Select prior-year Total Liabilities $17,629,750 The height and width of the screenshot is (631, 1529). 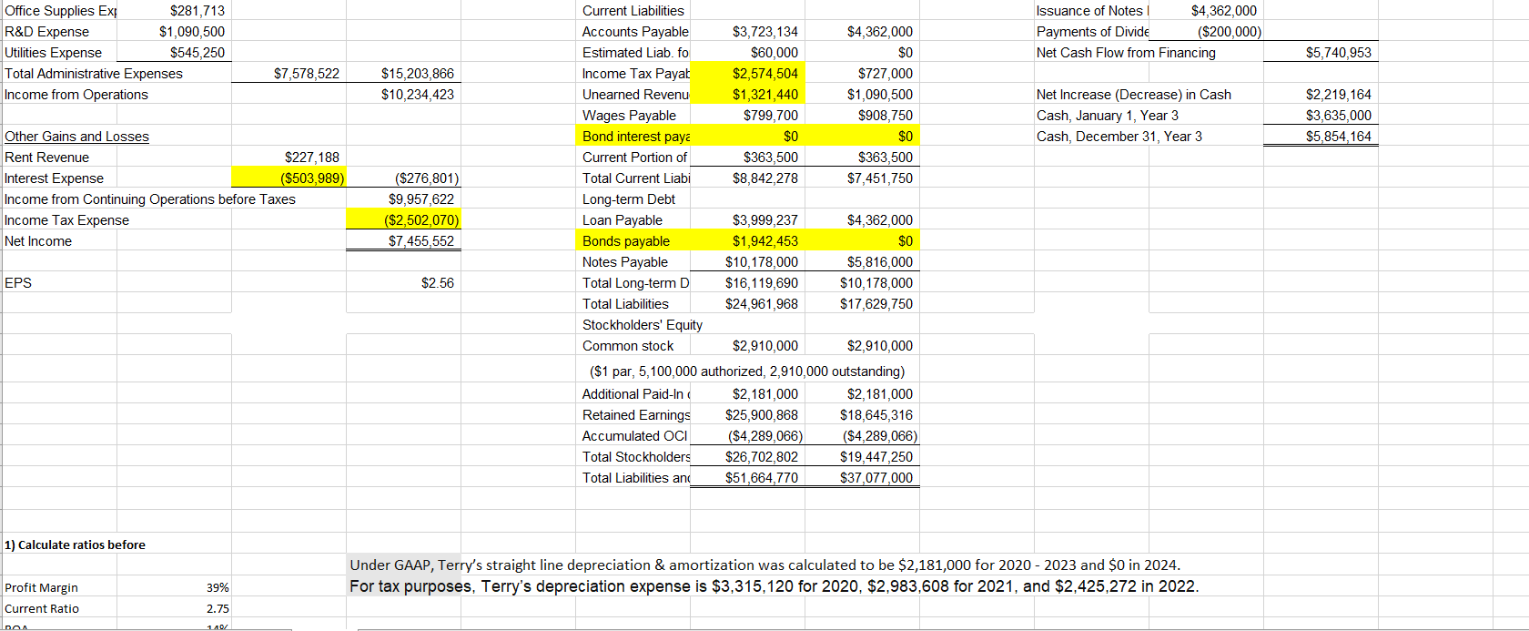click(x=876, y=304)
